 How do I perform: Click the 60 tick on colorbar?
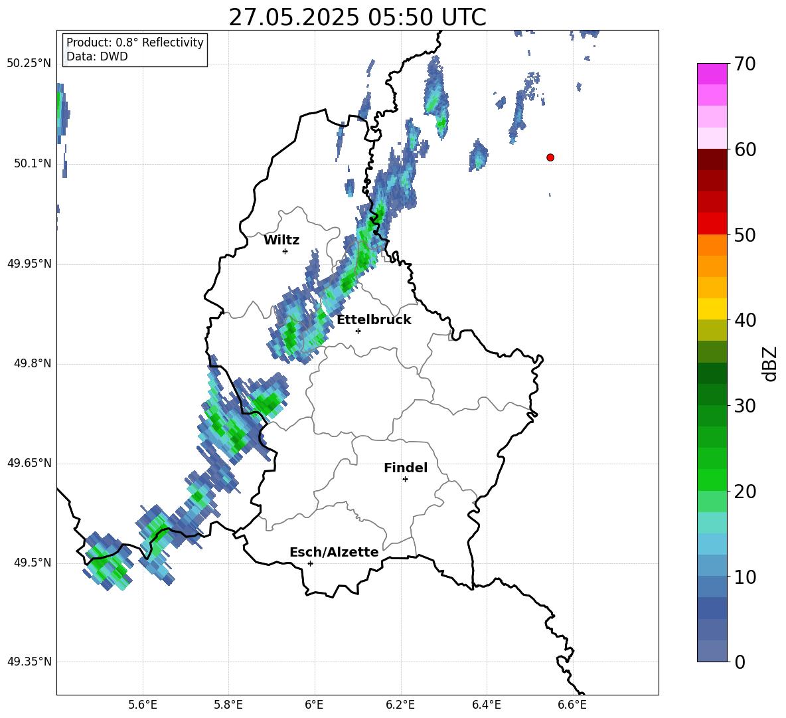pos(744,149)
